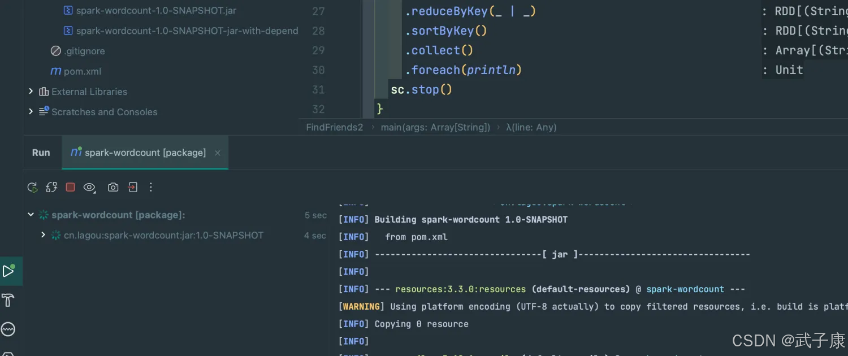
Task: Click the jar icon of spark-wordcount-1.0-SNAPSHOT.jar
Action: tap(68, 10)
